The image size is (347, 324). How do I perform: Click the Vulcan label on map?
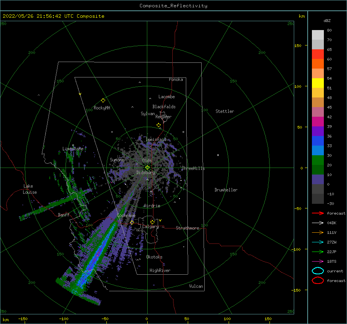196,286
